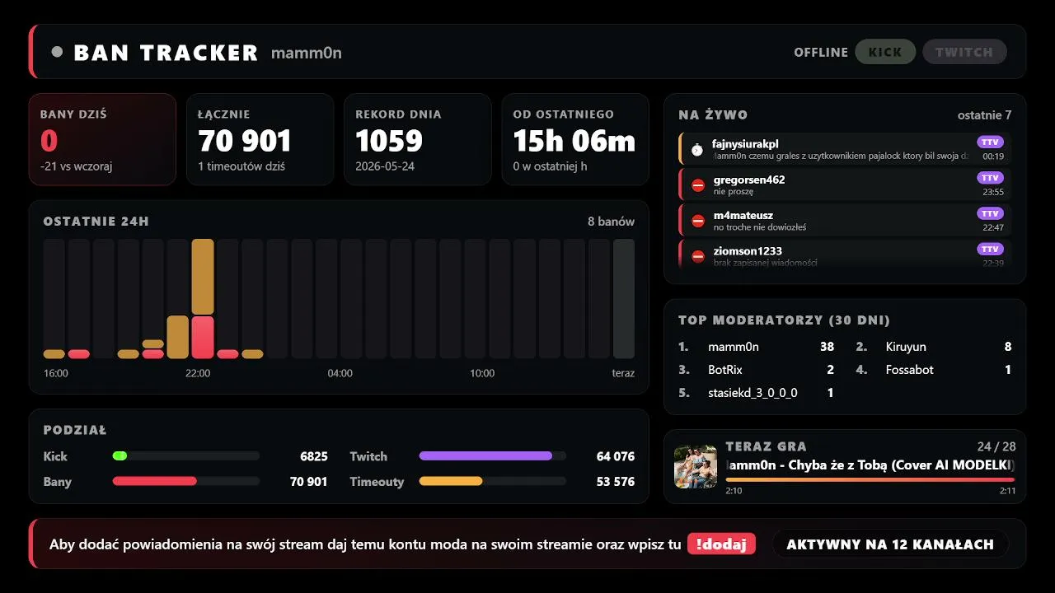This screenshot has width=1055, height=593.
Task: Click the TTV badge on the gregorsen462 row
Action: click(x=990, y=178)
